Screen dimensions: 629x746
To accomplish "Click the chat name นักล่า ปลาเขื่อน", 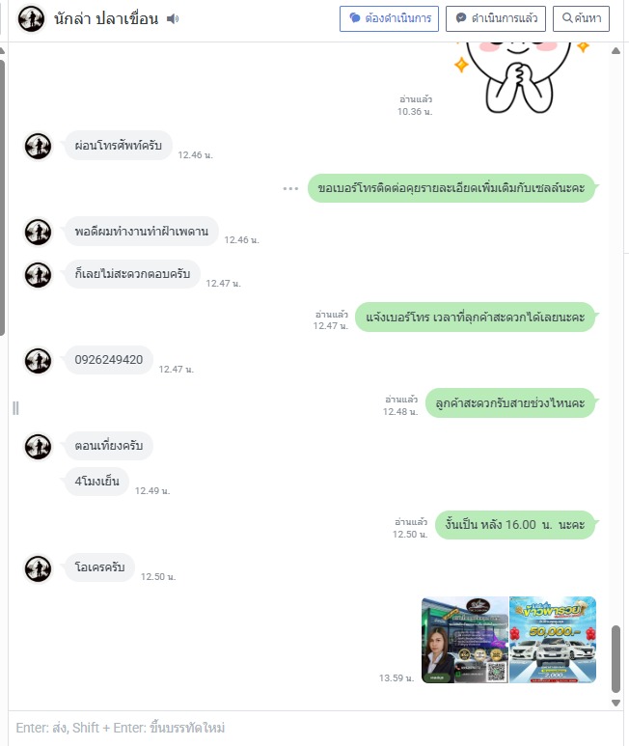I will [x=106, y=18].
